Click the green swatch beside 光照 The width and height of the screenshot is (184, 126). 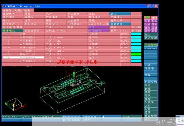(147, 17)
